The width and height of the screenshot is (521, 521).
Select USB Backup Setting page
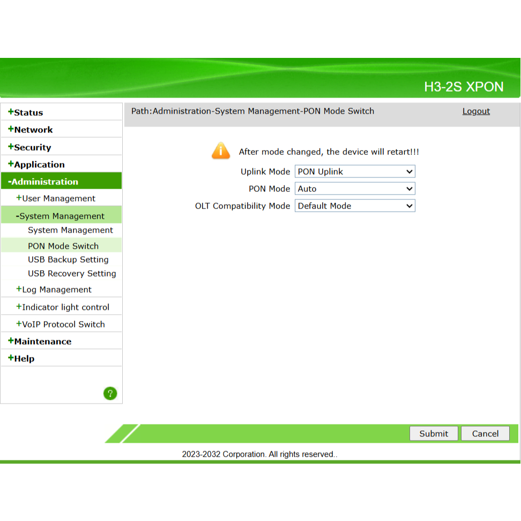(x=68, y=259)
